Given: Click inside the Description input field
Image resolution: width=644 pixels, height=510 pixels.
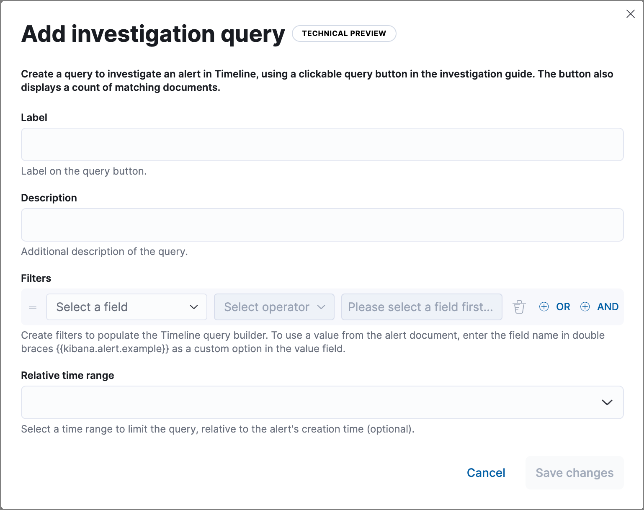Looking at the screenshot, I should [322, 225].
